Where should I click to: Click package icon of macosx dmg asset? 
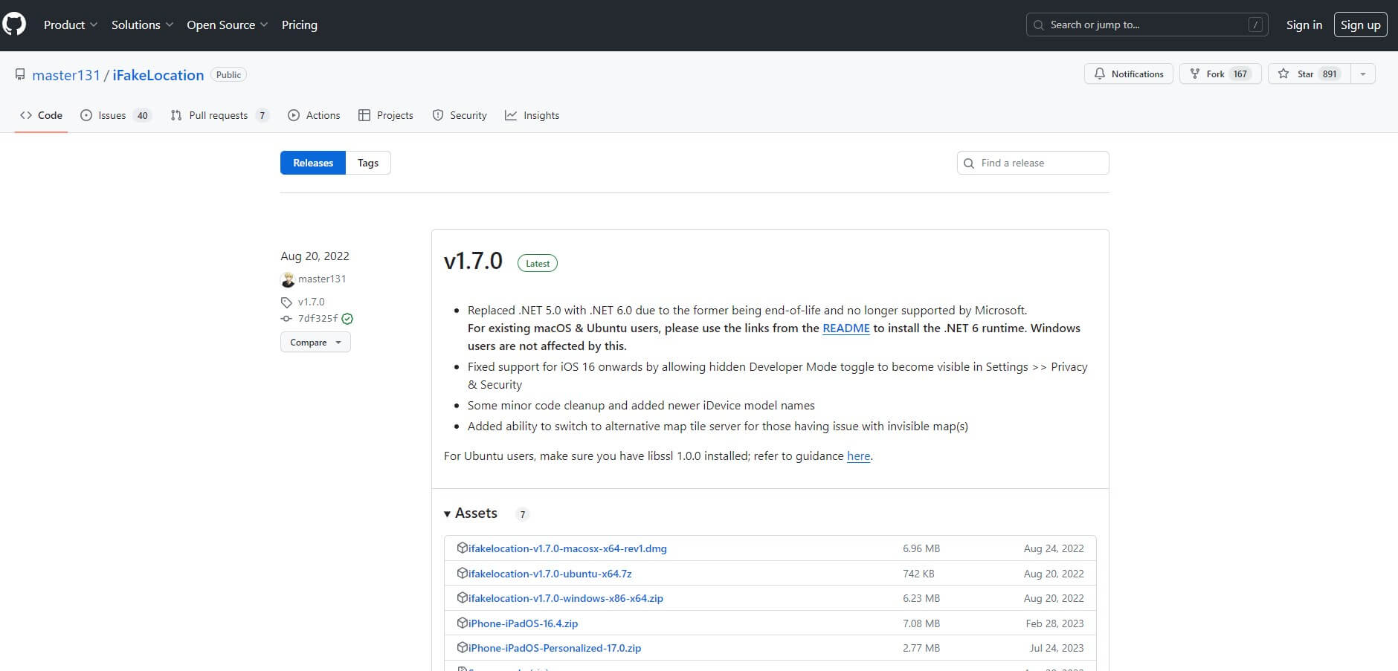point(462,548)
